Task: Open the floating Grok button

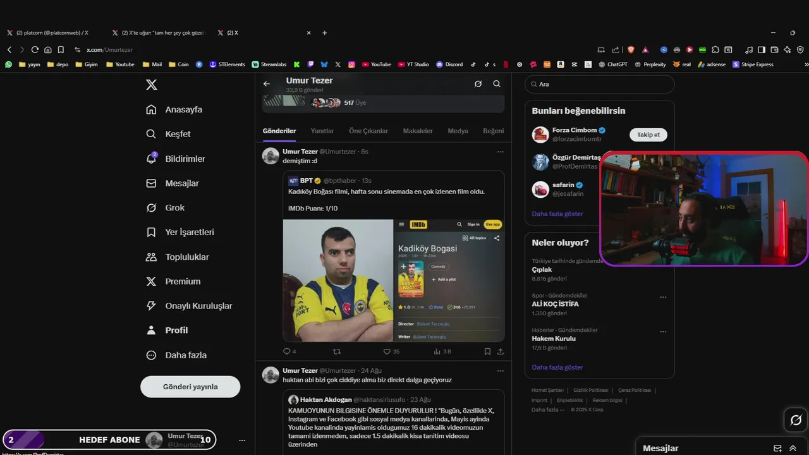Action: pyautogui.click(x=796, y=420)
